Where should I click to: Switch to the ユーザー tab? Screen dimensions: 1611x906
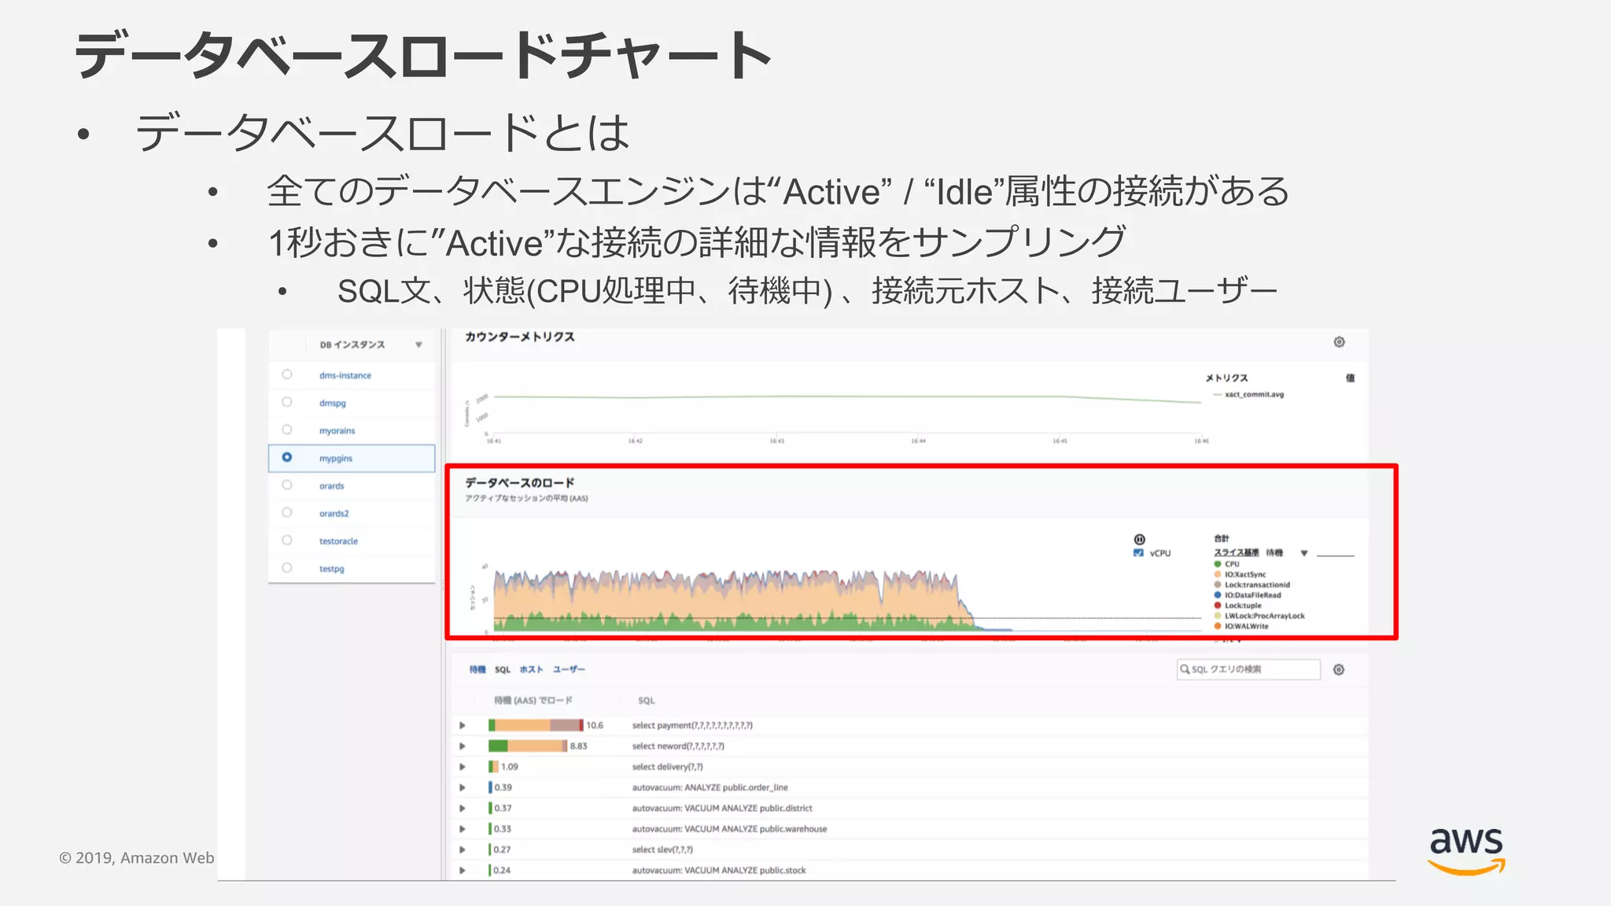569,669
